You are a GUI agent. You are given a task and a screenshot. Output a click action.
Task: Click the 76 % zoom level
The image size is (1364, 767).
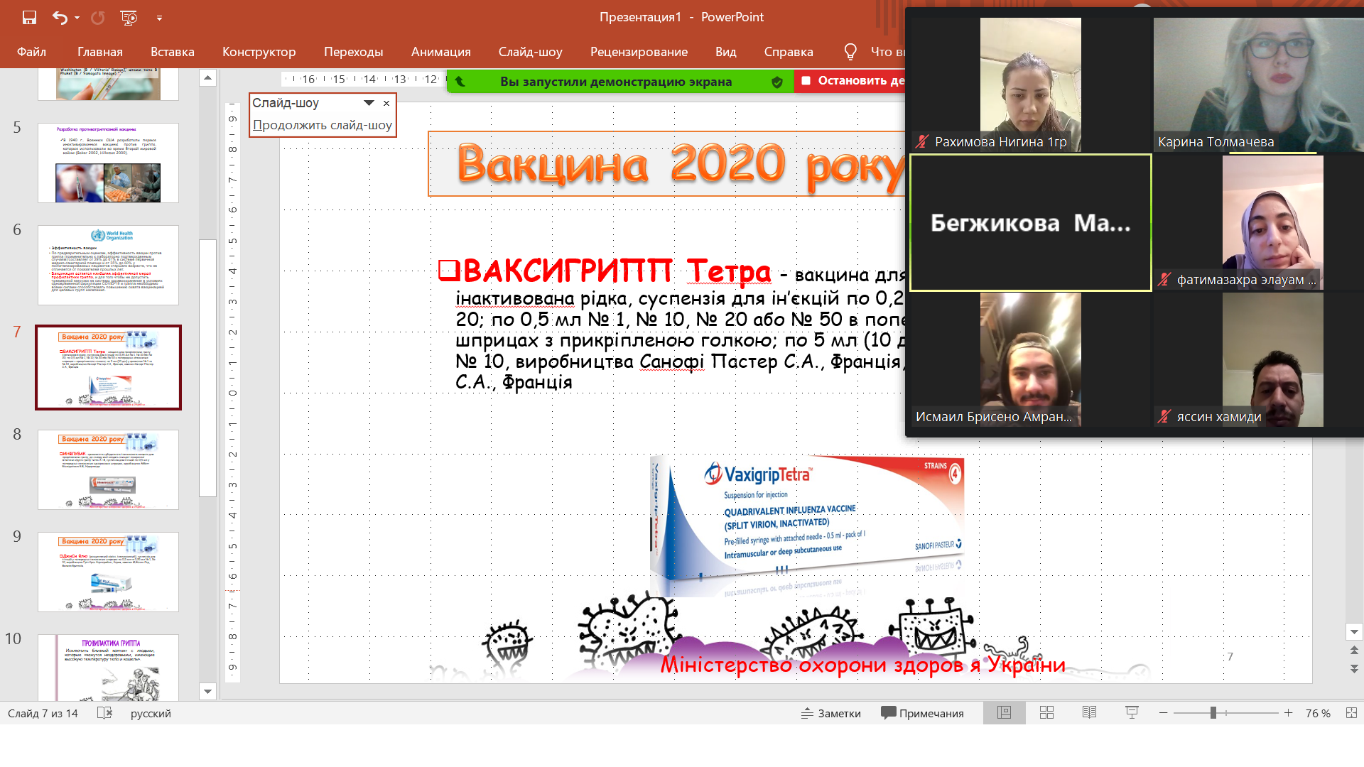[1318, 713]
